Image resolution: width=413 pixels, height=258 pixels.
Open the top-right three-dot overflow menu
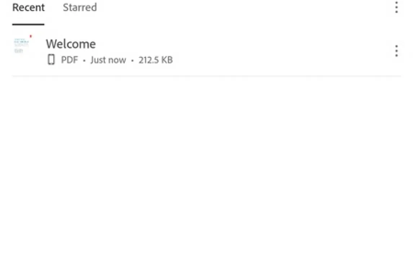tap(396, 7)
